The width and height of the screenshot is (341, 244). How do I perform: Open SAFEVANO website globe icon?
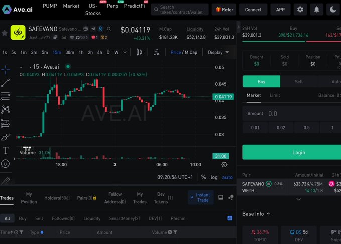[86, 29]
